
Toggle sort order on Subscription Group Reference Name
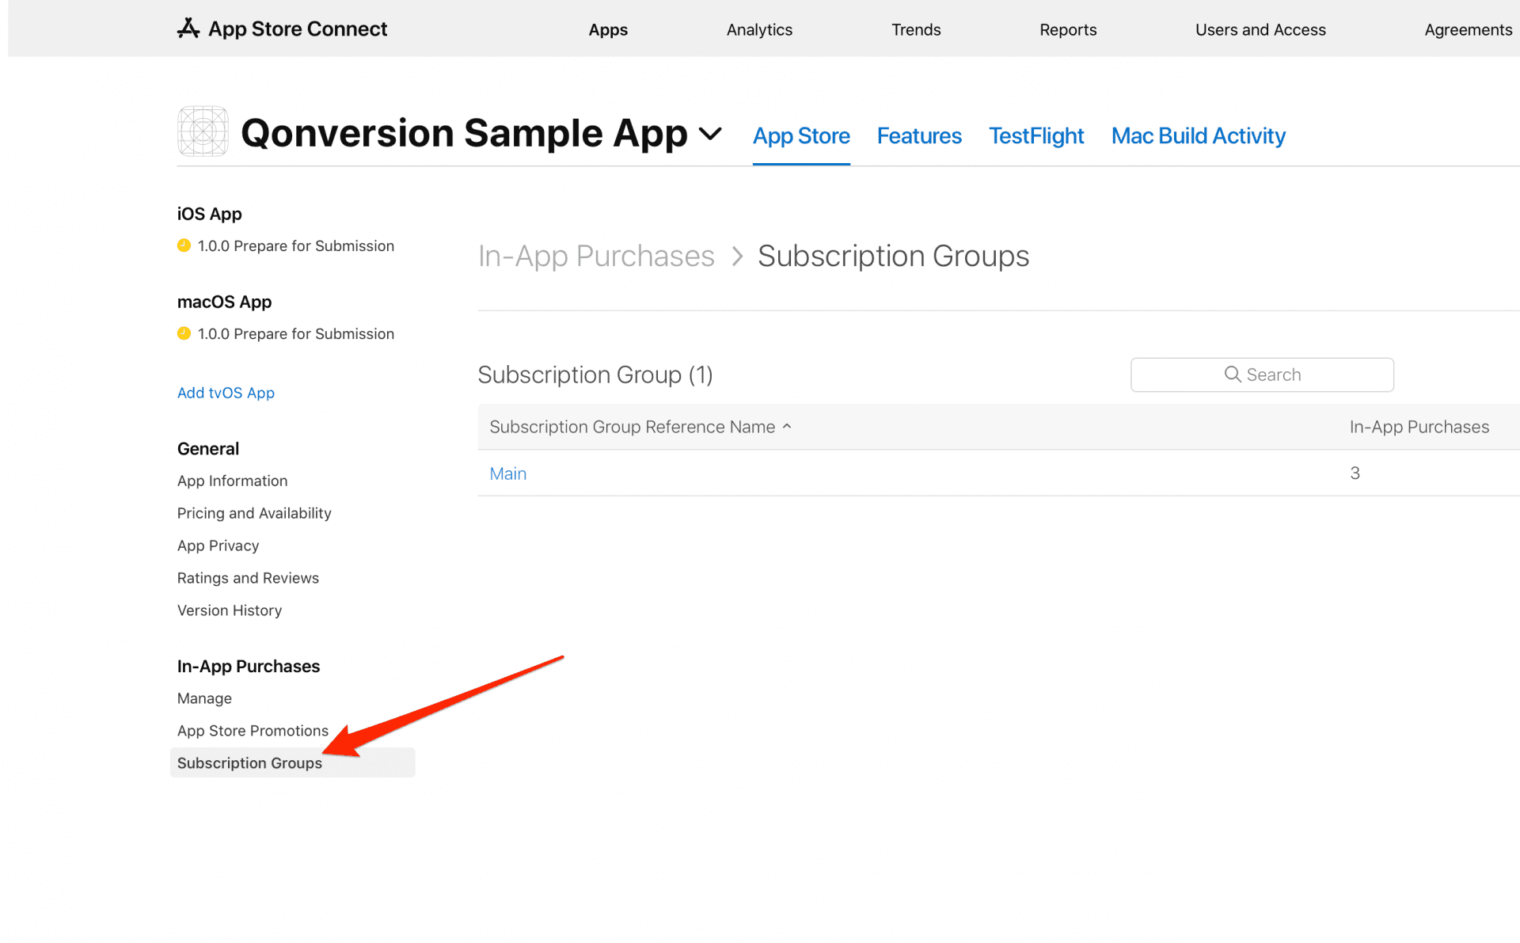point(787,426)
